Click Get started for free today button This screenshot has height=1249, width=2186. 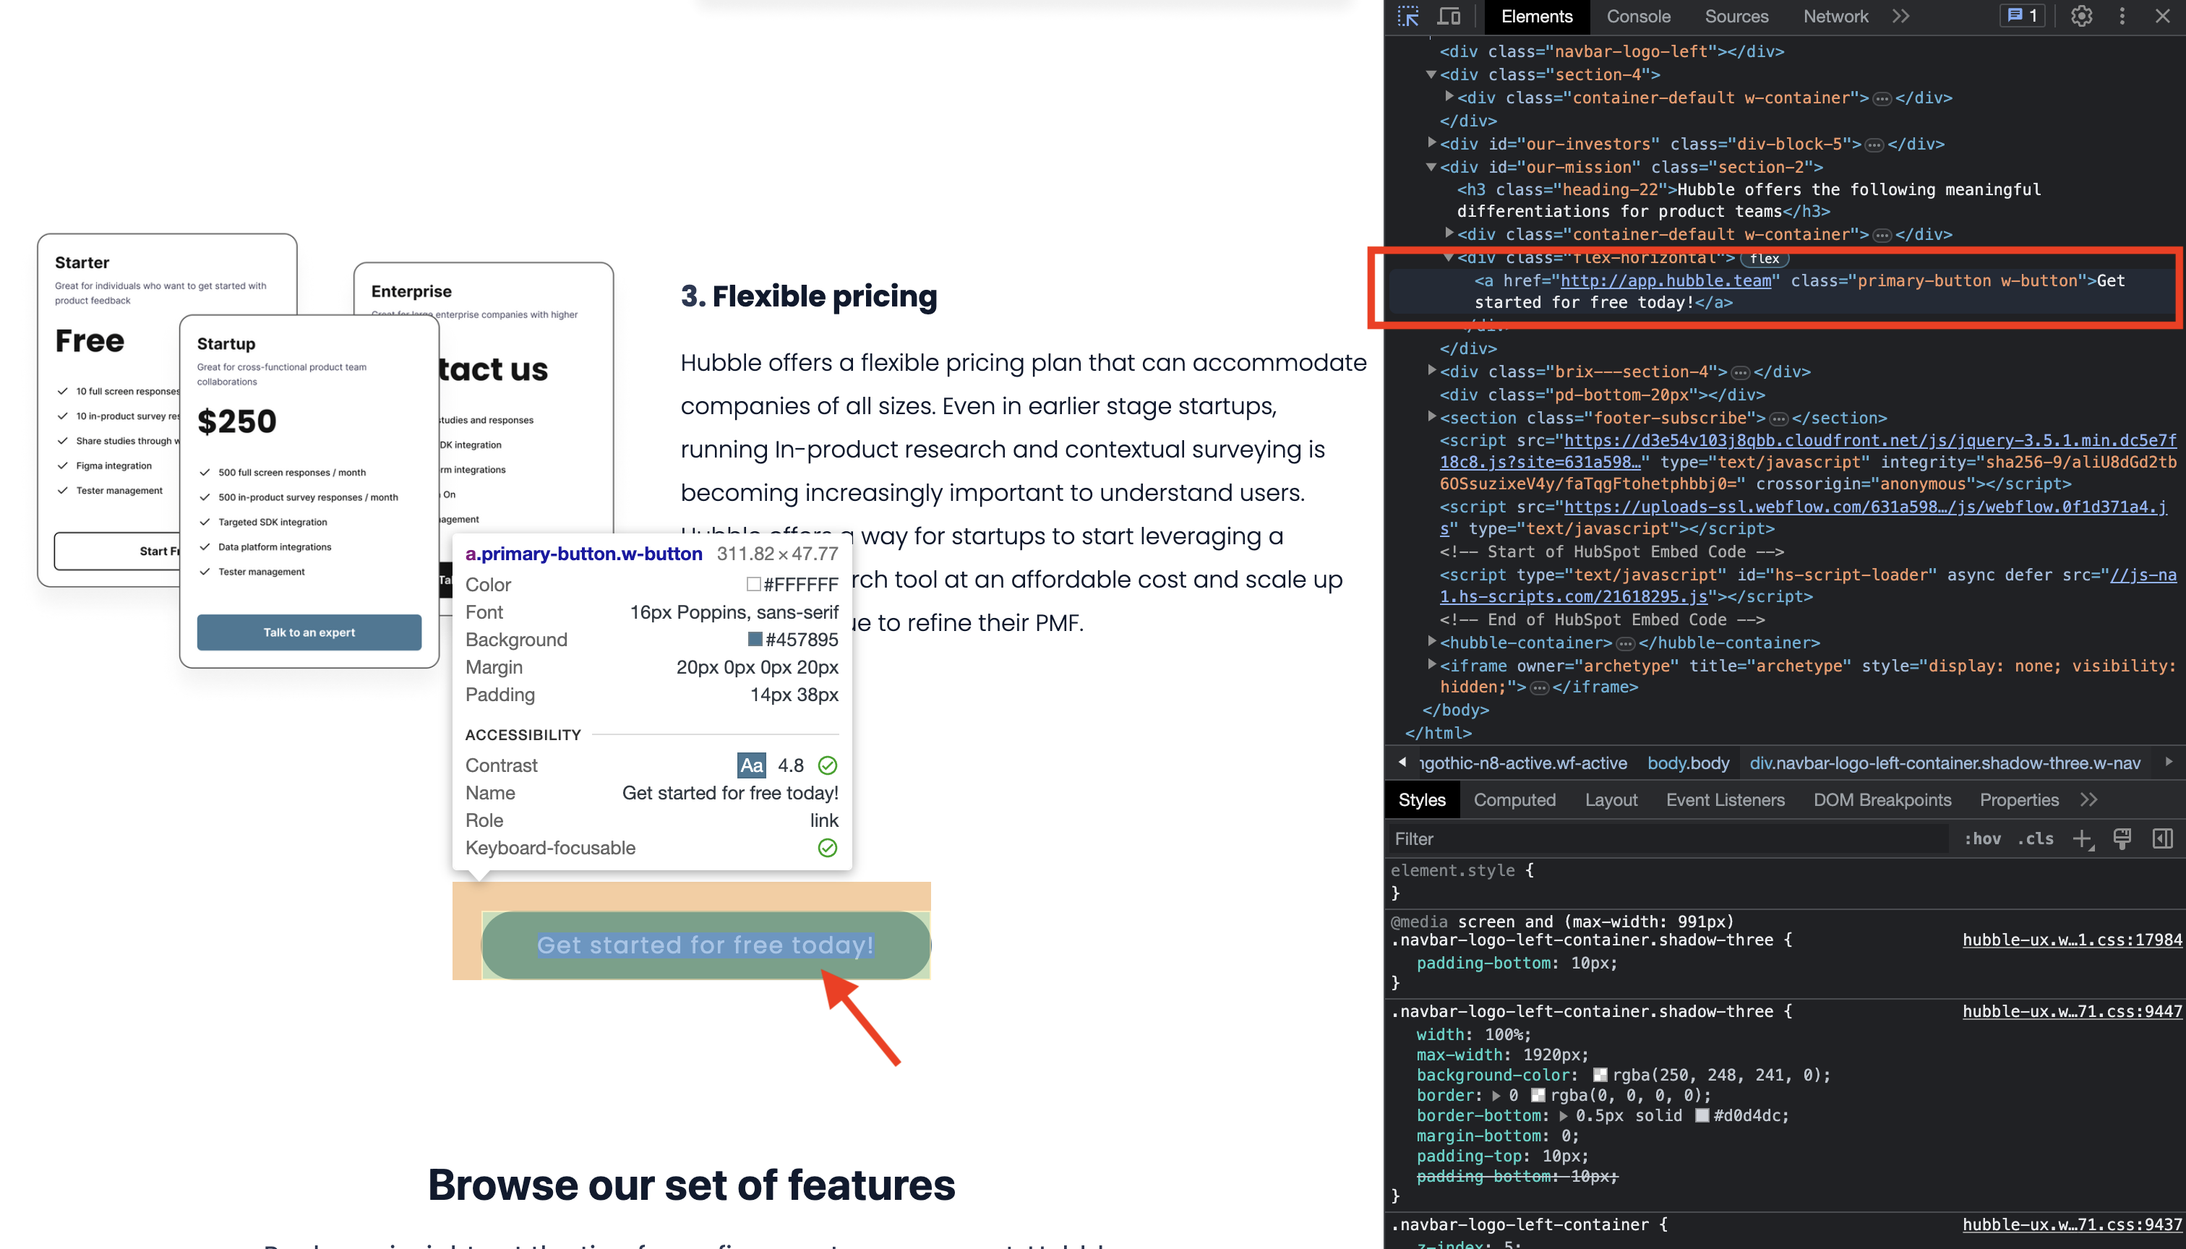pyautogui.click(x=706, y=945)
